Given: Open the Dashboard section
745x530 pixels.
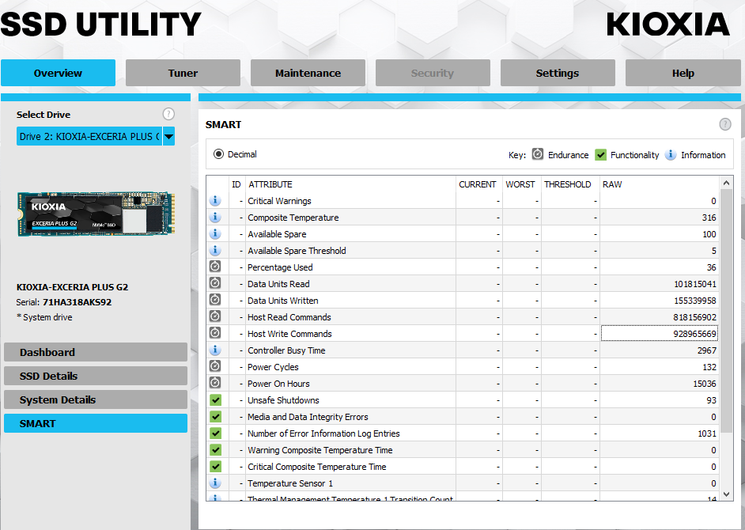Looking at the screenshot, I should pos(96,352).
